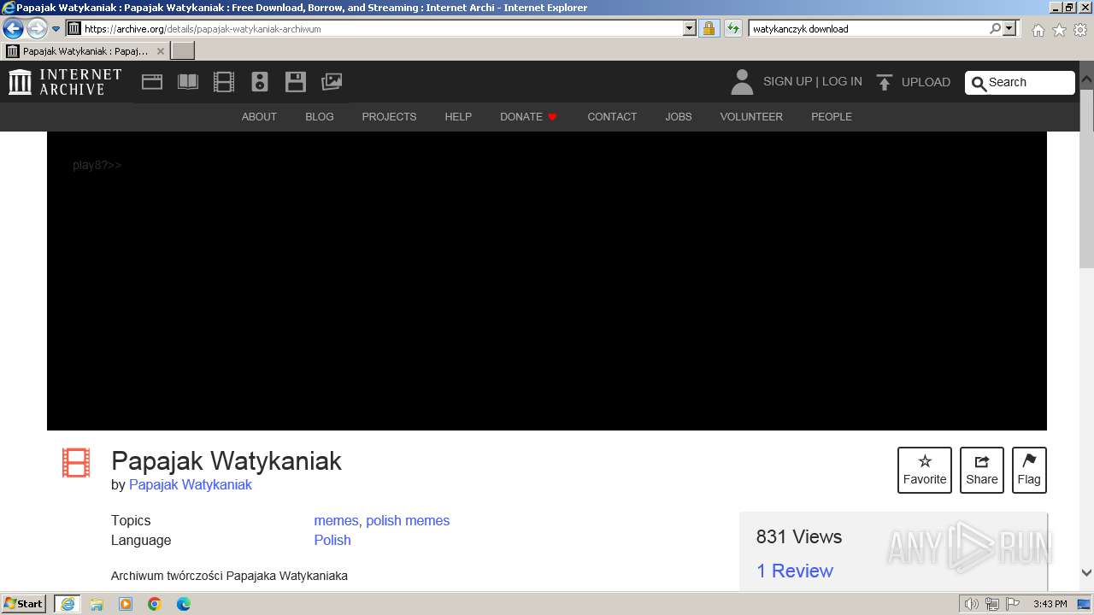This screenshot has width=1094, height=615.
Task: Open the Polish language link
Action: [332, 540]
